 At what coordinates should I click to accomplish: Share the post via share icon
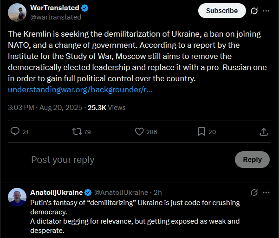[263, 132]
